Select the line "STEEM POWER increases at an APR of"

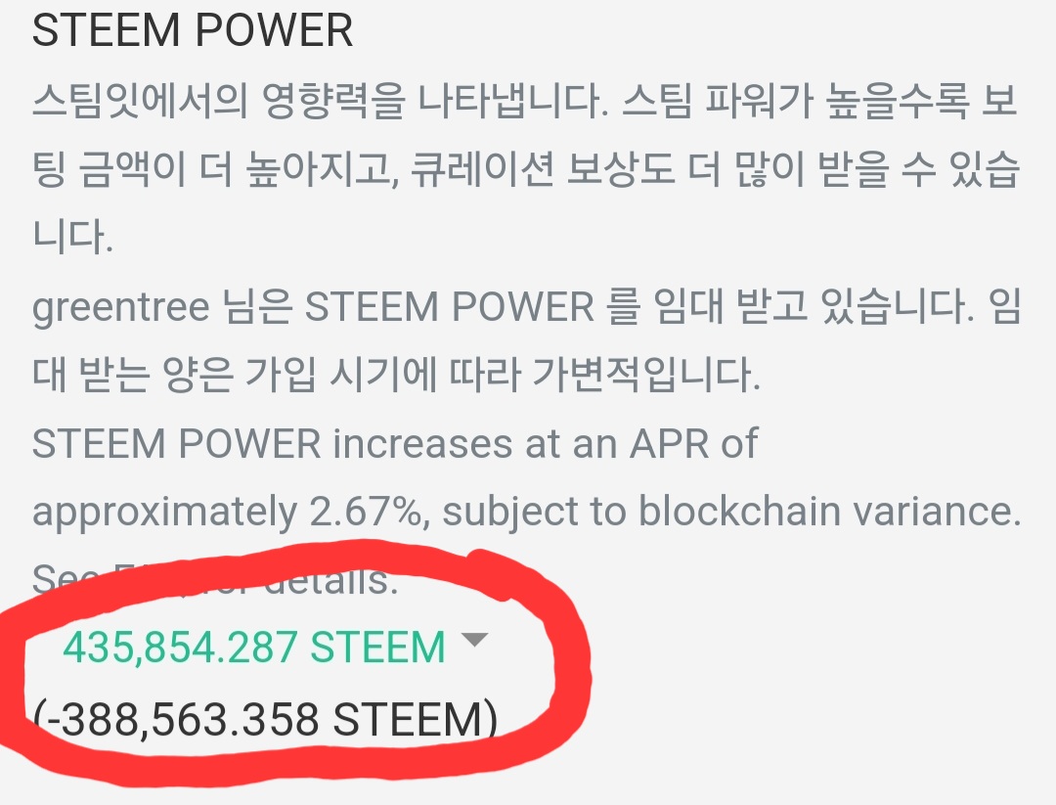point(395,444)
